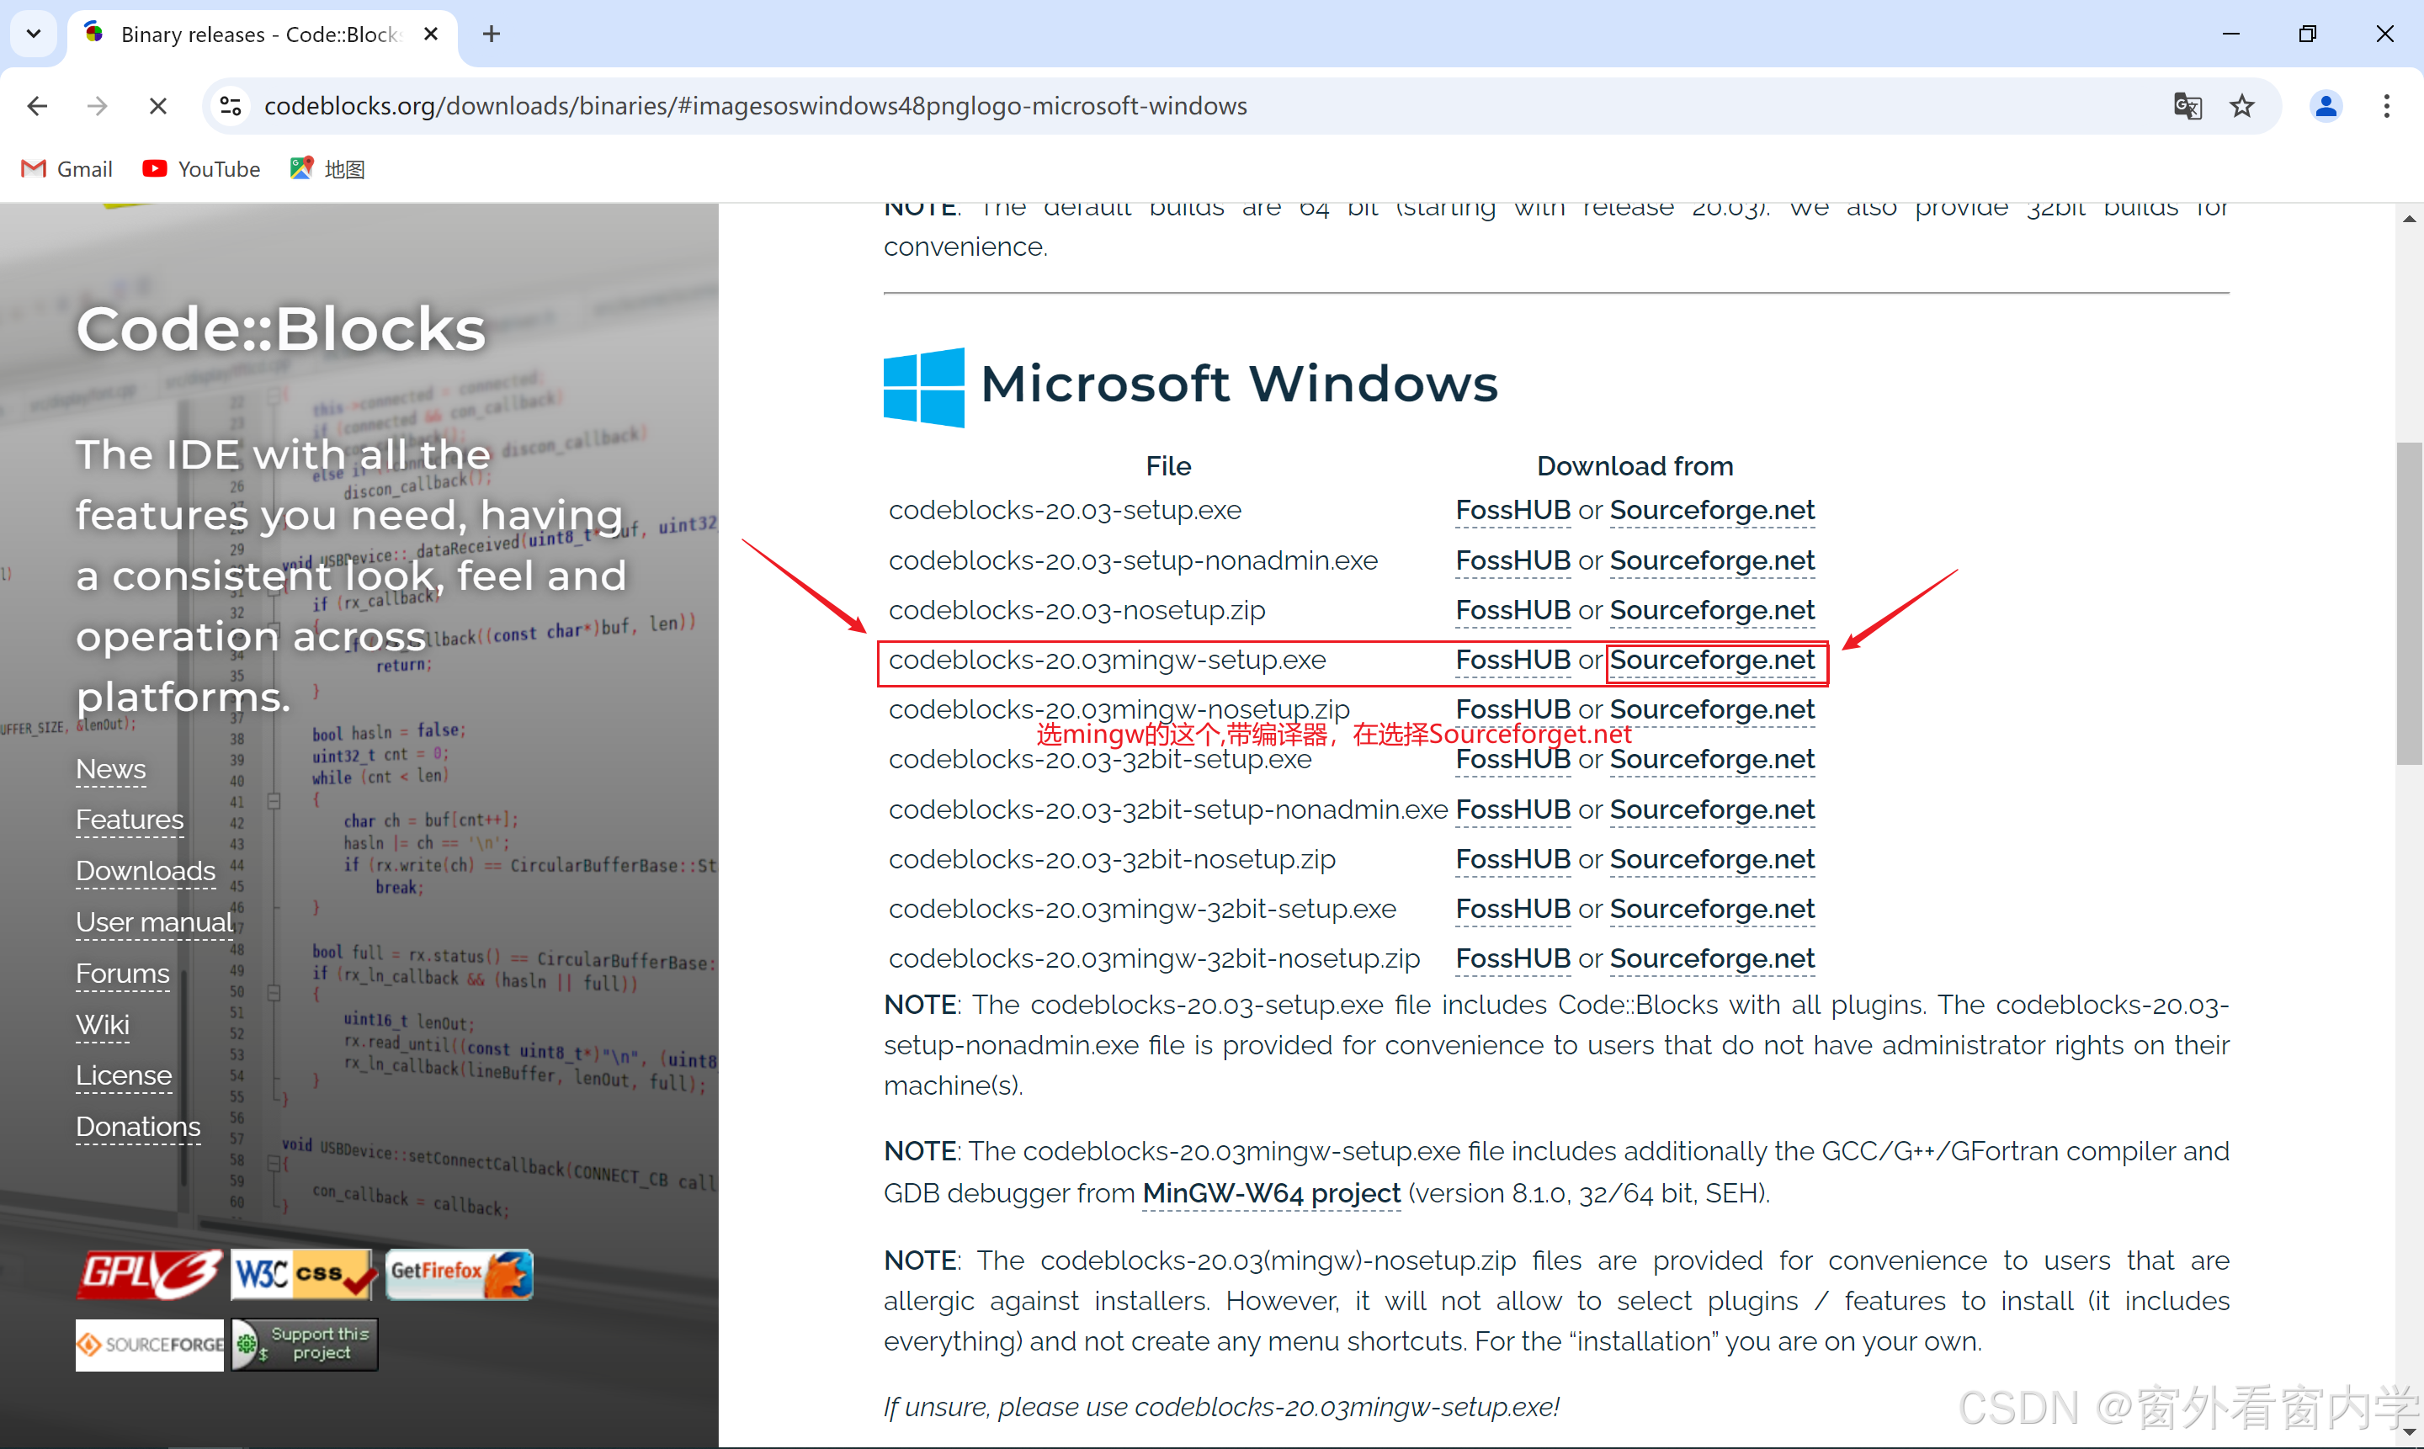Open the YouTube bookmark
Screen dimensions: 2424x1449
(202, 169)
